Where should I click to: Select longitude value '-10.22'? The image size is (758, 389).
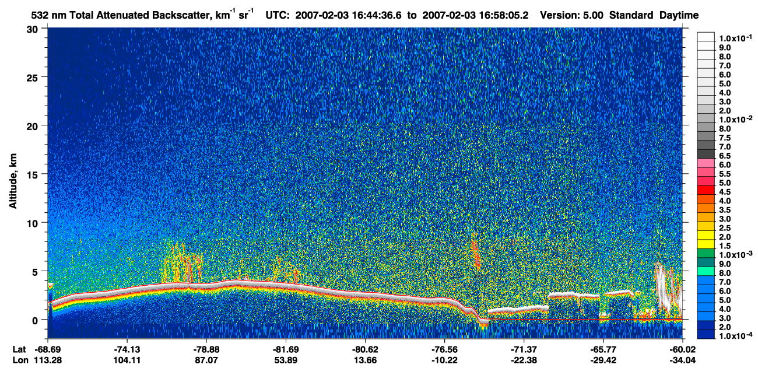[x=444, y=360]
